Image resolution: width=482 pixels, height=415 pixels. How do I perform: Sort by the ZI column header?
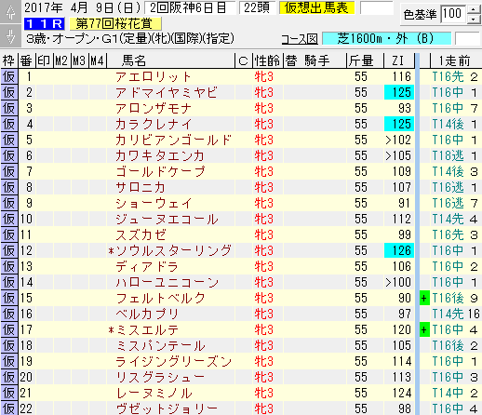pos(399,60)
